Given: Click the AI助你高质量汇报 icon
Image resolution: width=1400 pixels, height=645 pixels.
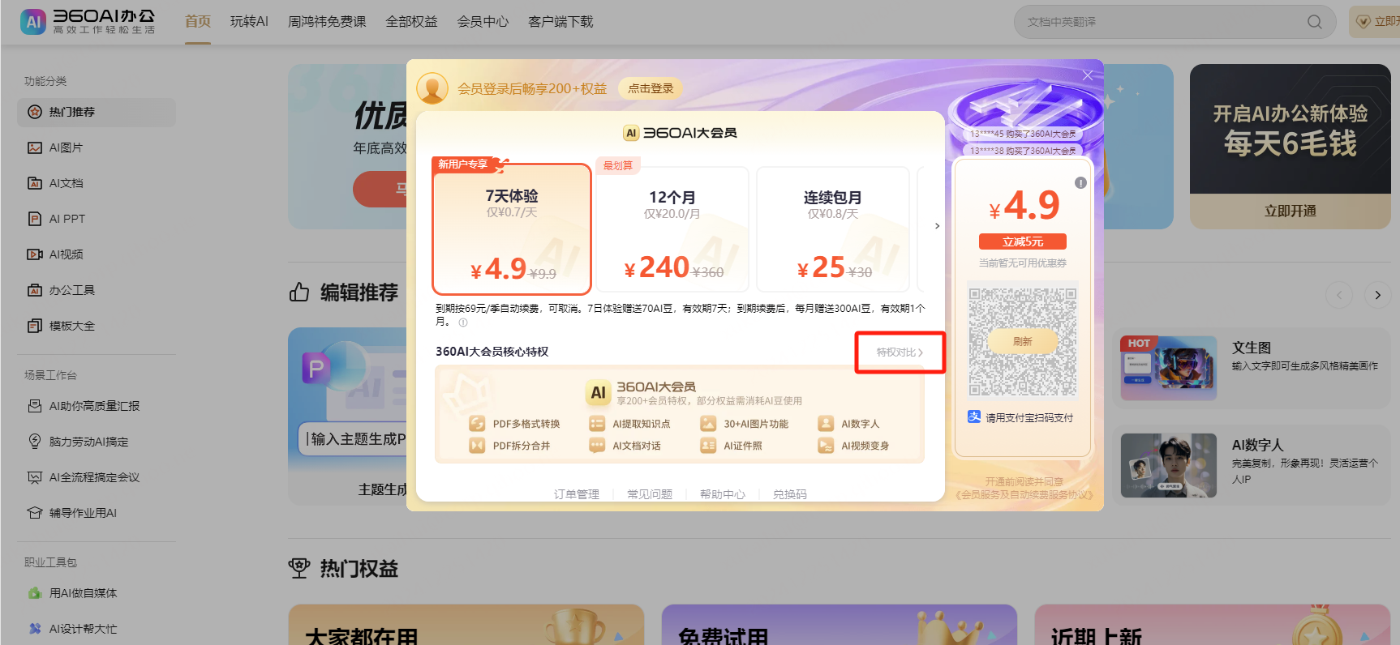Looking at the screenshot, I should pos(35,406).
